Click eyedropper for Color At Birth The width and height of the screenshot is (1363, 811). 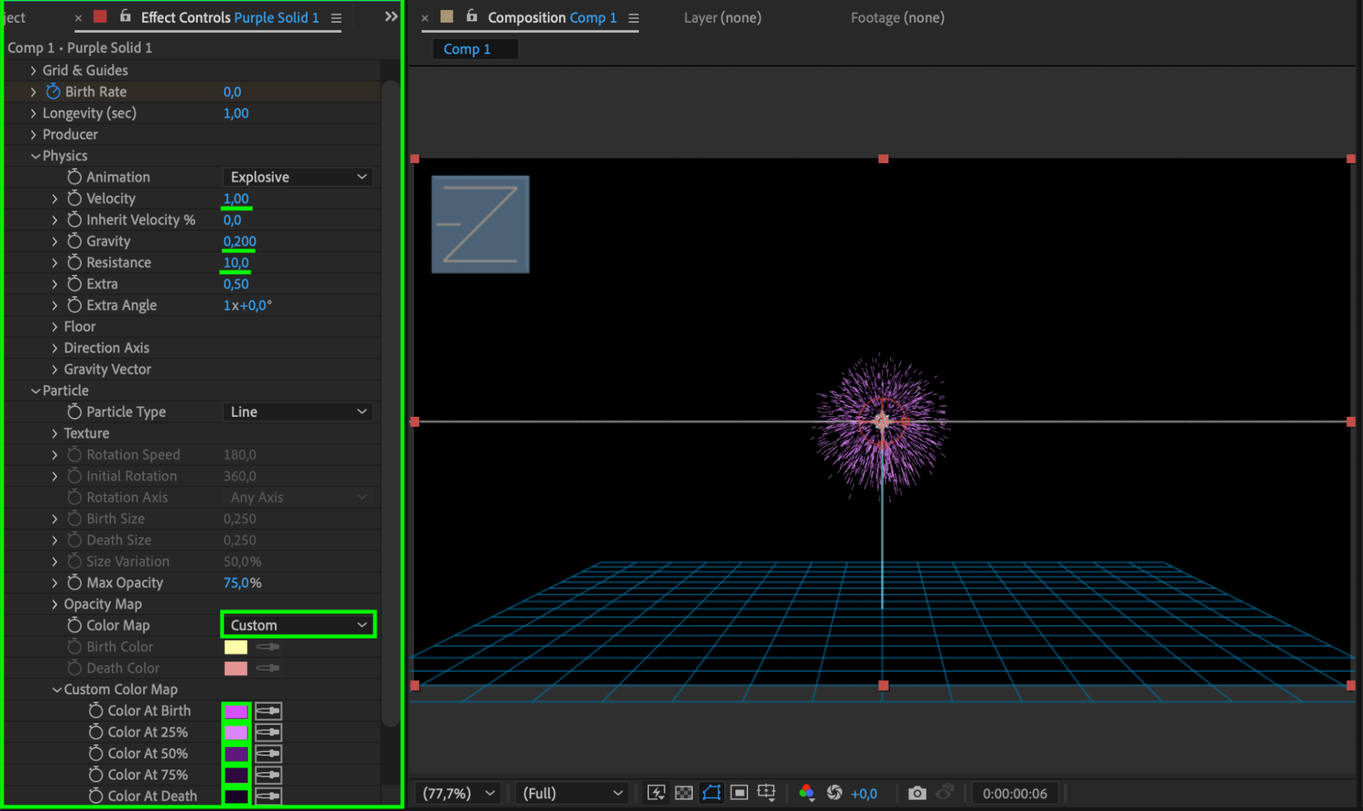[269, 711]
